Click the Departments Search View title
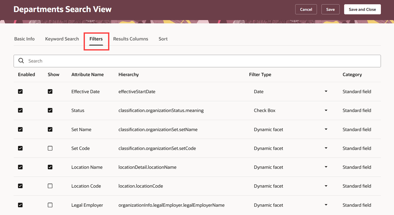The height and width of the screenshot is (215, 394). [62, 9]
